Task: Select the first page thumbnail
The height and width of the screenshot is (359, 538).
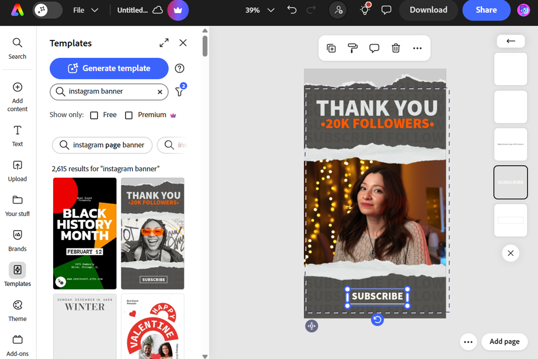Action: click(x=511, y=69)
